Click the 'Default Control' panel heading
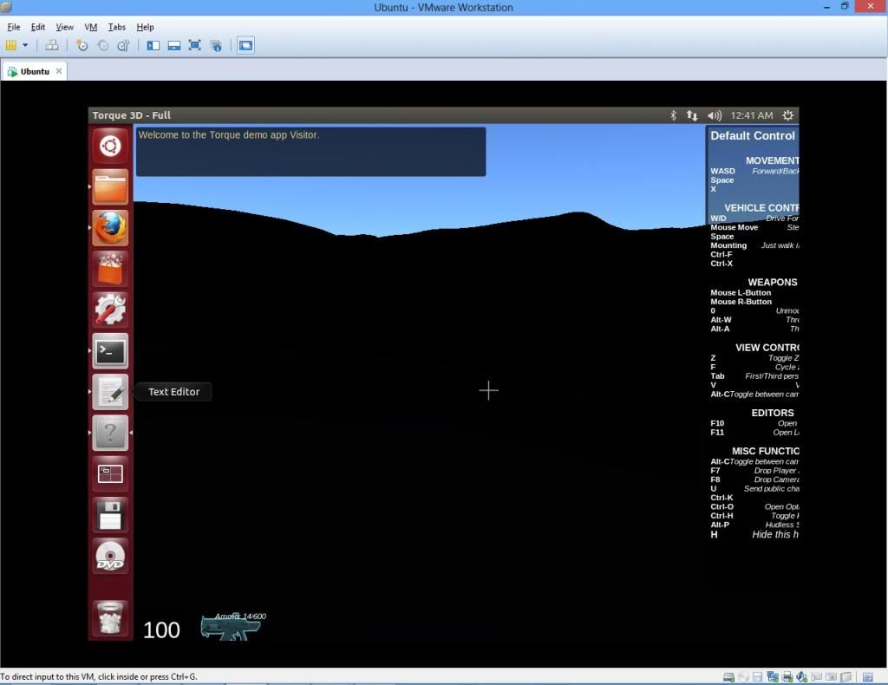The image size is (888, 685). pyautogui.click(x=753, y=136)
